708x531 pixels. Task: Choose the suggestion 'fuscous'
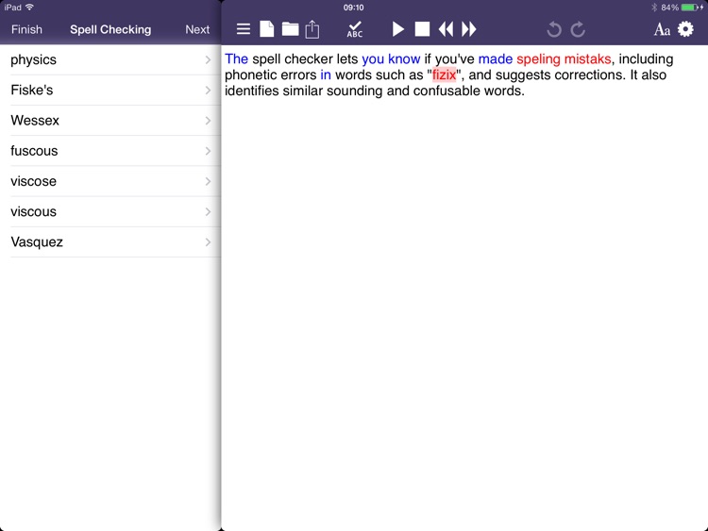pyautogui.click(x=110, y=151)
